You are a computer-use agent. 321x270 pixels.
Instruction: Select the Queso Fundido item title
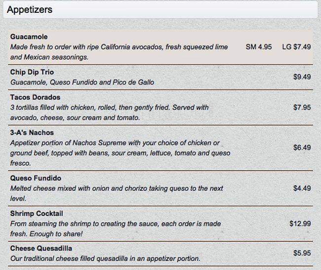pos(36,178)
